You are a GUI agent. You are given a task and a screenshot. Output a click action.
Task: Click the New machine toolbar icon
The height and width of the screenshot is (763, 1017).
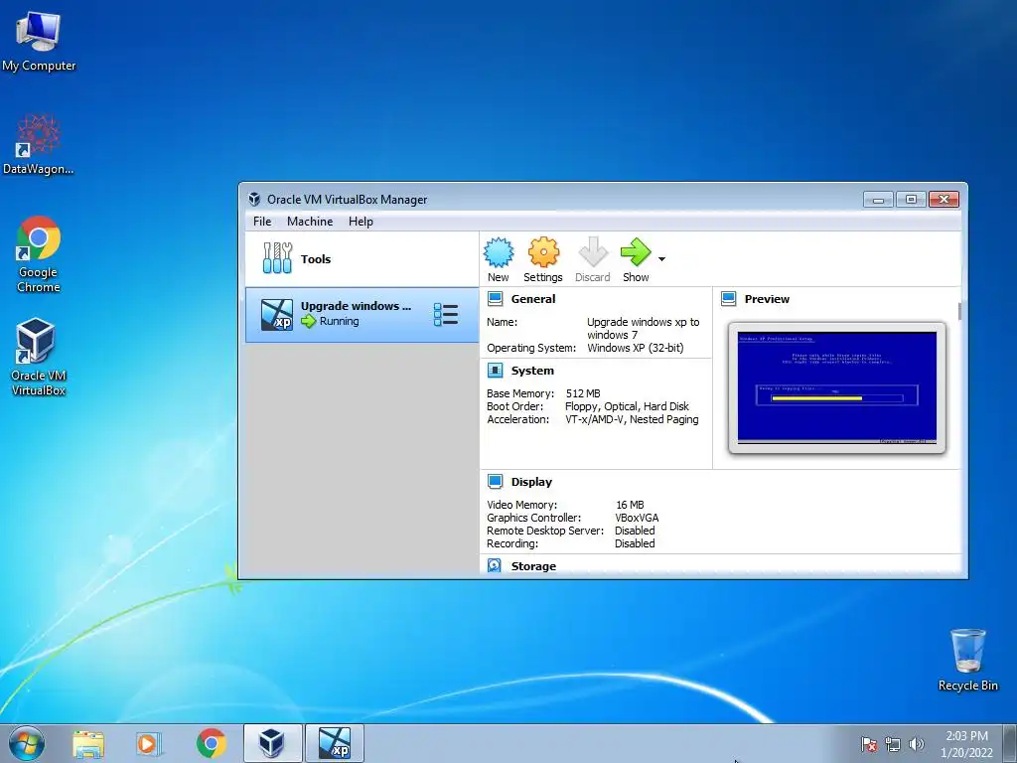[499, 251]
